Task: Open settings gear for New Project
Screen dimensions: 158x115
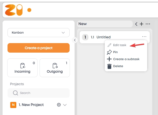Action: pos(59,105)
